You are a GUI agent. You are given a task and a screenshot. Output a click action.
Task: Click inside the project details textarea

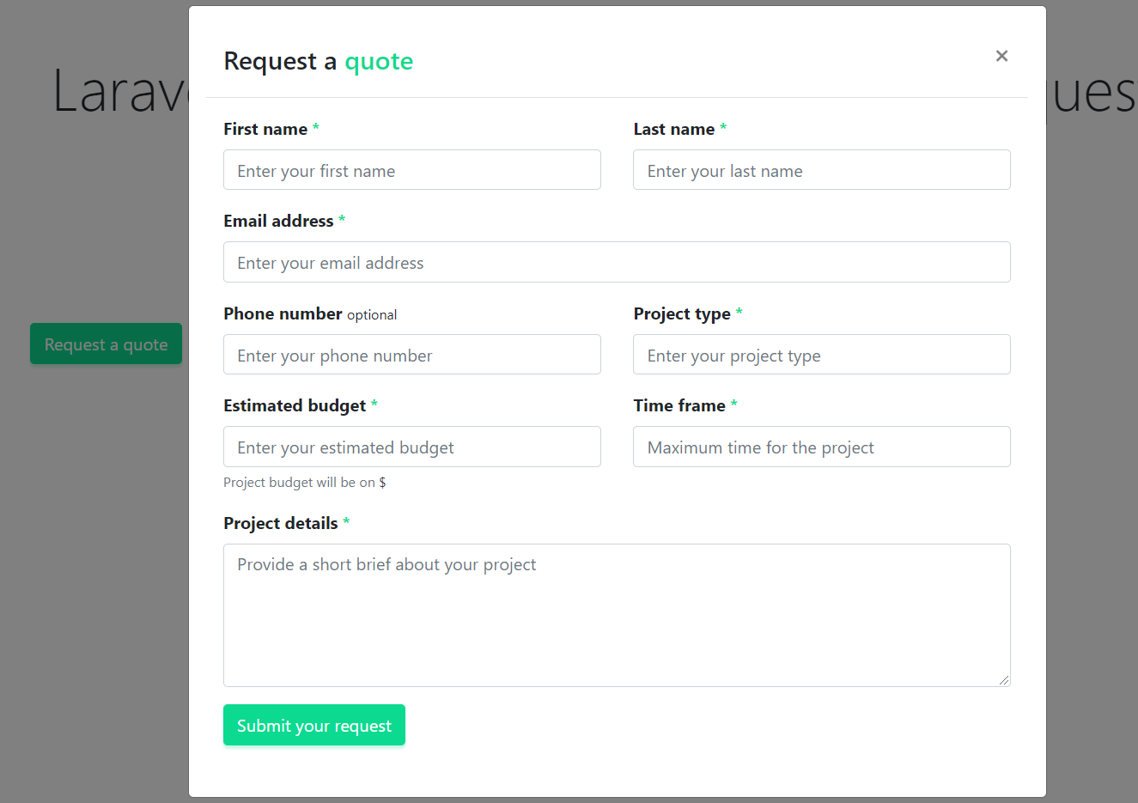click(x=617, y=614)
